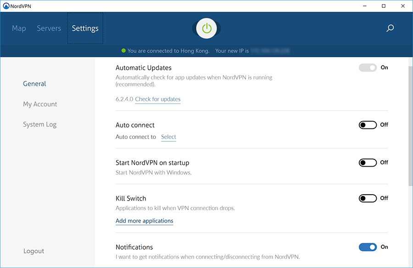Click the Kill Switch heading
Image resolution: width=413 pixels, height=268 pixels.
[x=131, y=198]
